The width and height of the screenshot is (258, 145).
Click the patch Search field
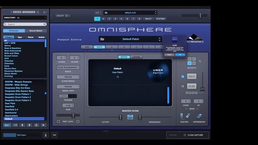pos(25,24)
